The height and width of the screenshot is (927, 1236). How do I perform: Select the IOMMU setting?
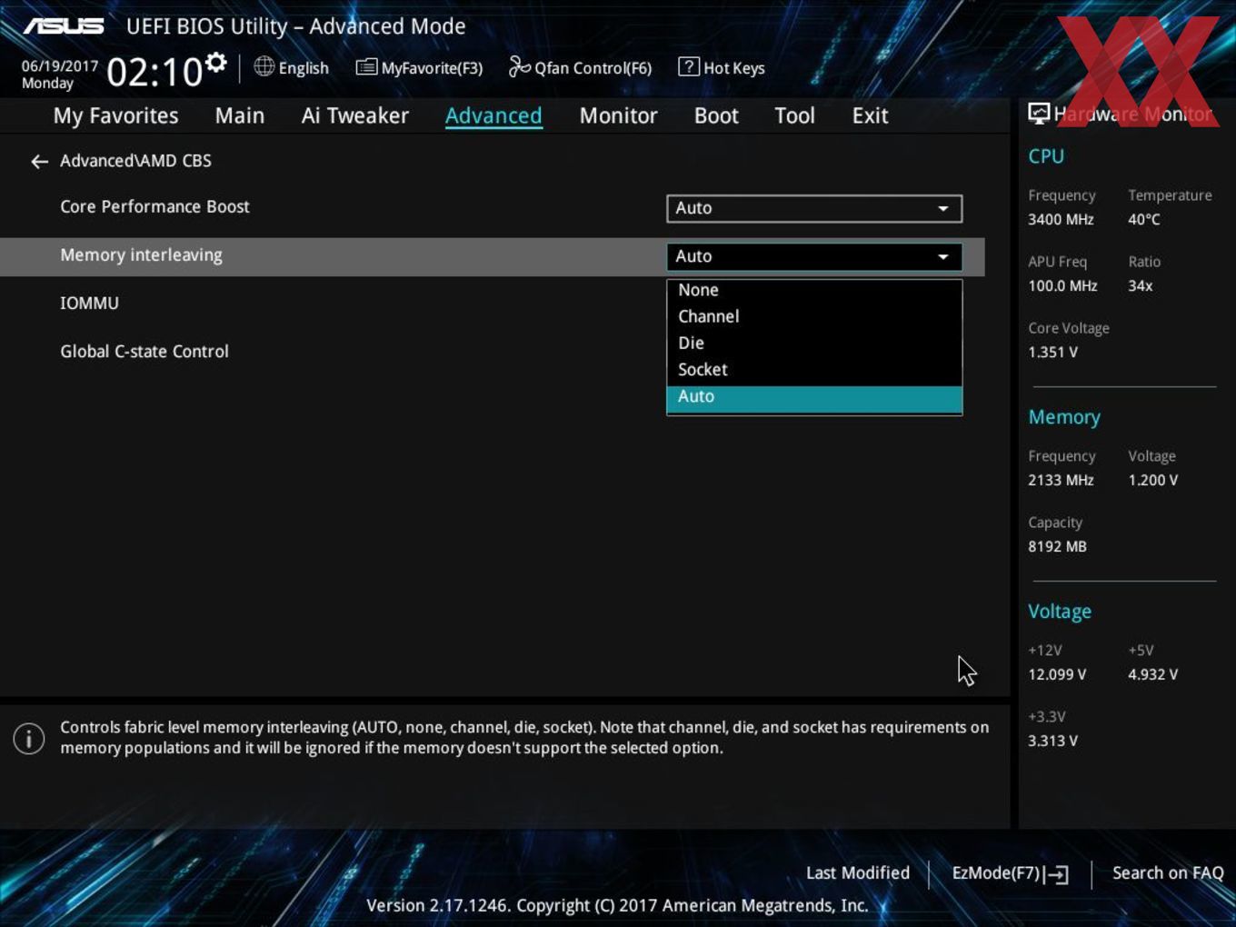[89, 304]
